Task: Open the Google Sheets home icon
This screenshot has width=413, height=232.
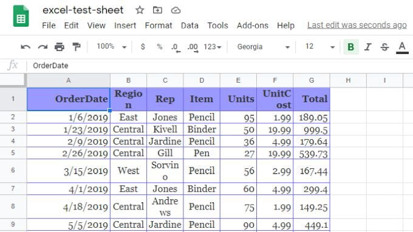Action: 21,16
